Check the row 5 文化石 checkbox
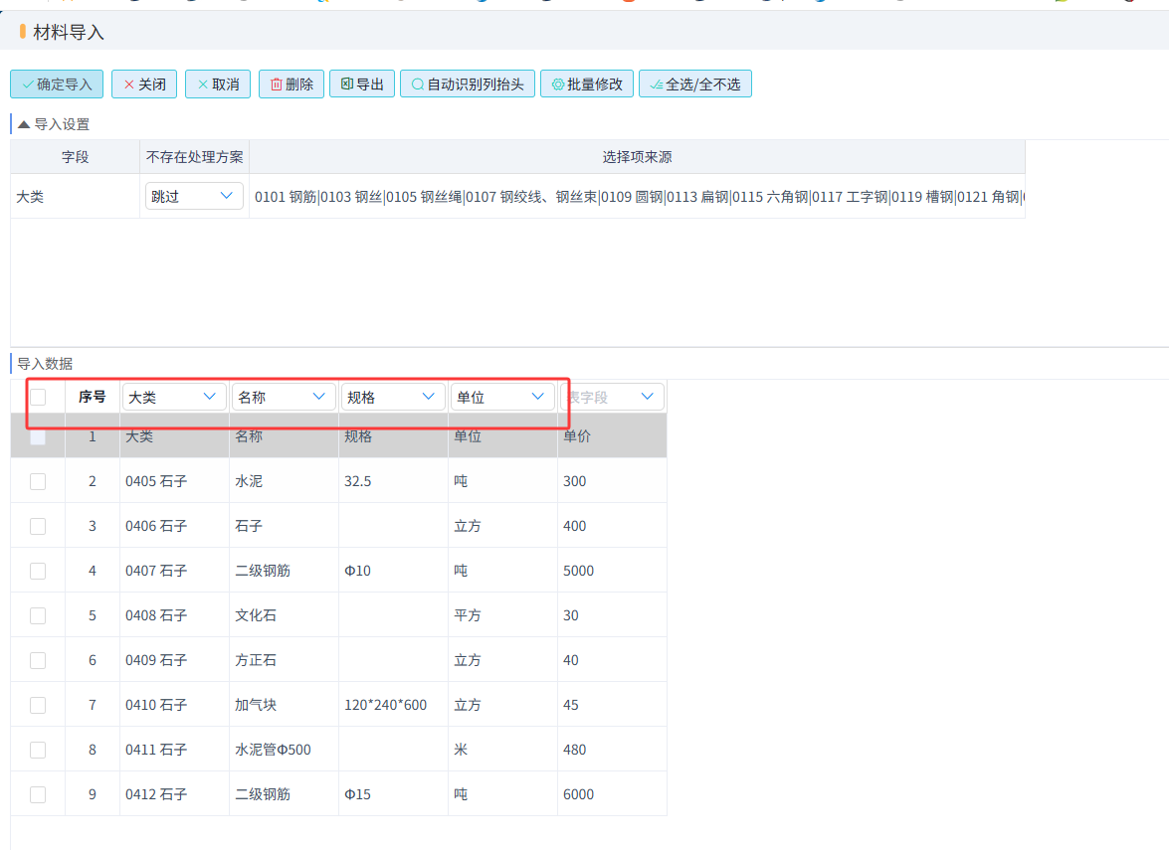Image resolution: width=1169 pixels, height=850 pixels. point(38,615)
